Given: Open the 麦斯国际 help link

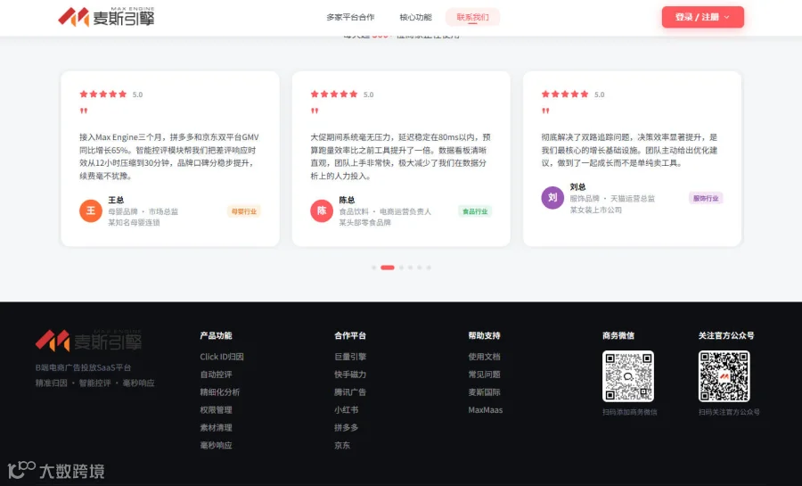Looking at the screenshot, I should tap(485, 392).
